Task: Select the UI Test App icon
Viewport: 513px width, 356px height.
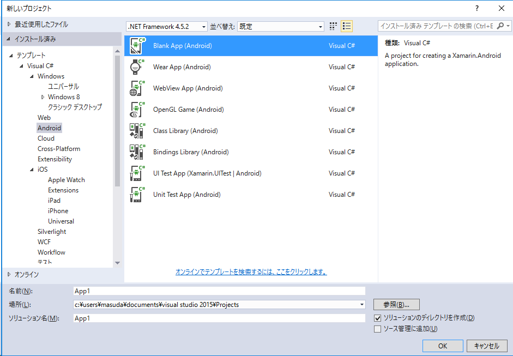Action: (x=137, y=173)
